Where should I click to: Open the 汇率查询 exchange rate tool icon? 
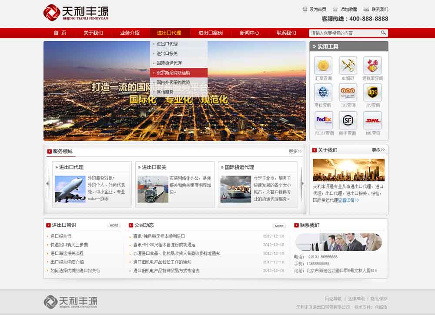click(x=323, y=66)
